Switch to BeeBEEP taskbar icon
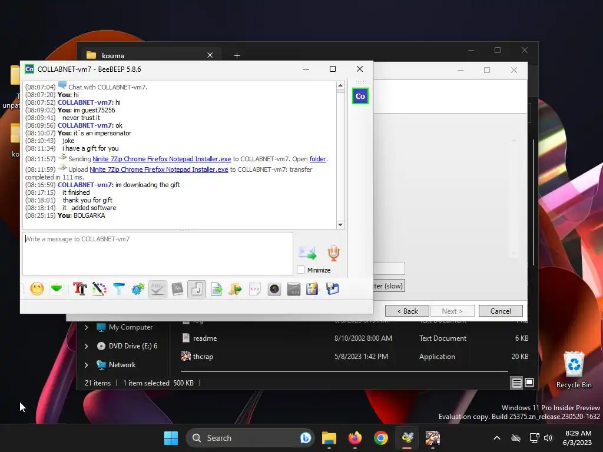Image resolution: width=603 pixels, height=452 pixels. coord(407,438)
